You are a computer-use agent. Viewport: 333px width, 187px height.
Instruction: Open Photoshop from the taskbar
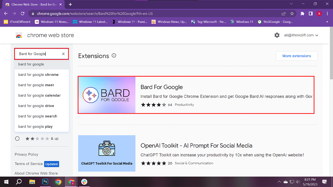(45, 182)
